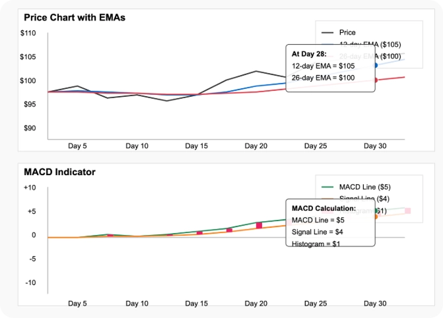Click the green MACD Line legend swatch

coord(327,187)
